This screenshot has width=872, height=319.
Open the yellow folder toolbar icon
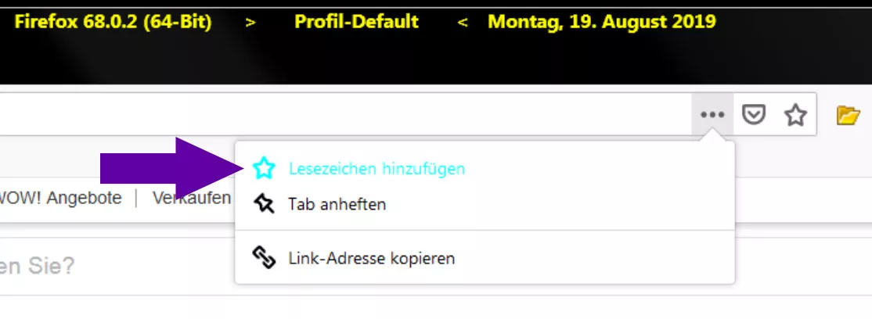(x=848, y=115)
